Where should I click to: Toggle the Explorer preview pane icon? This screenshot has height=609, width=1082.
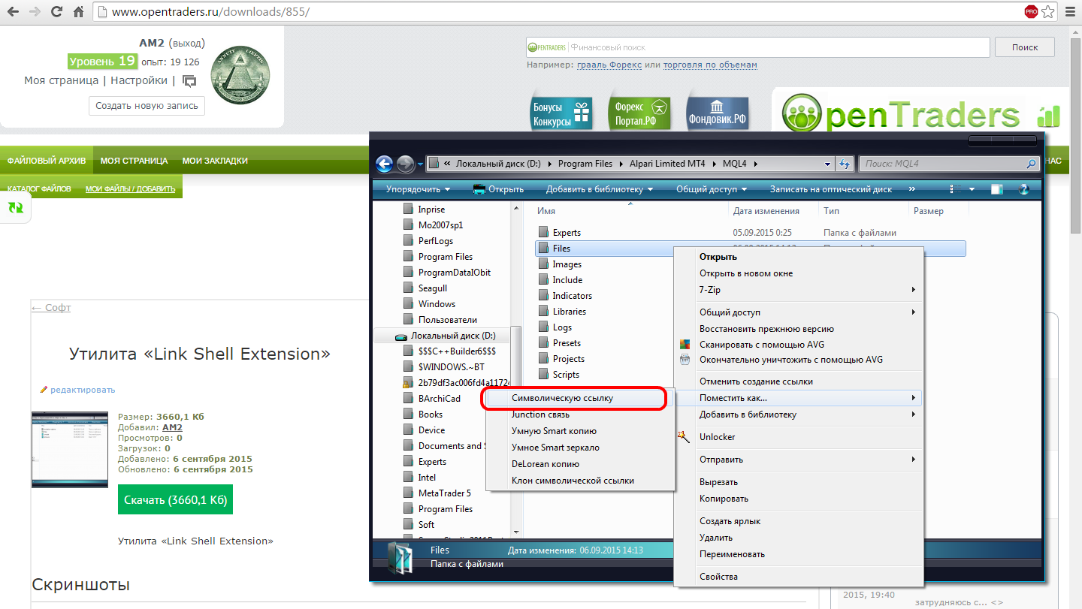coord(997,189)
